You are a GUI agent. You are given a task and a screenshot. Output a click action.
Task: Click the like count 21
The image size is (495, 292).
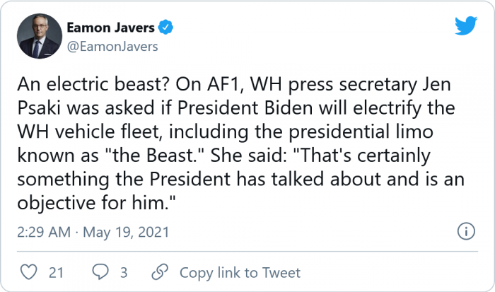(56, 272)
